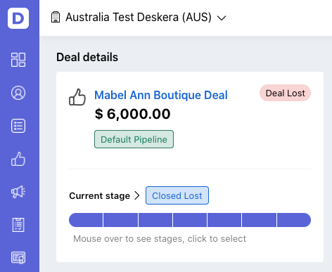
Task: Select the first stage segment in progress bar
Action: 86,220
